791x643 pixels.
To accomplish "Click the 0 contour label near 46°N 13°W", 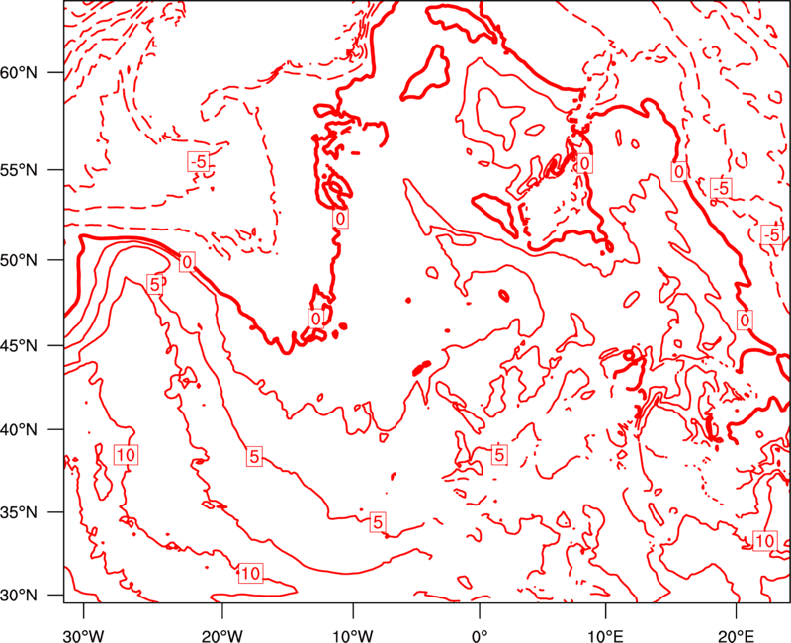I will tap(315, 319).
